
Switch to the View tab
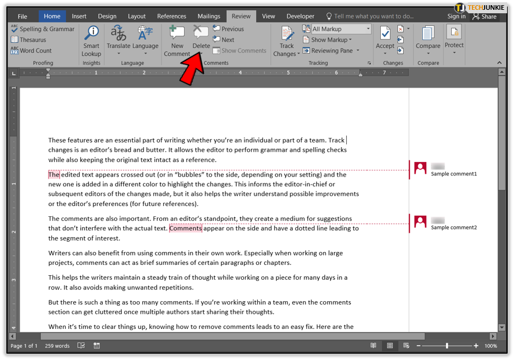pyautogui.click(x=268, y=16)
